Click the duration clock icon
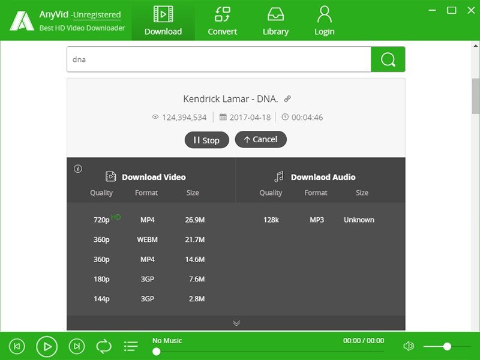 (284, 116)
